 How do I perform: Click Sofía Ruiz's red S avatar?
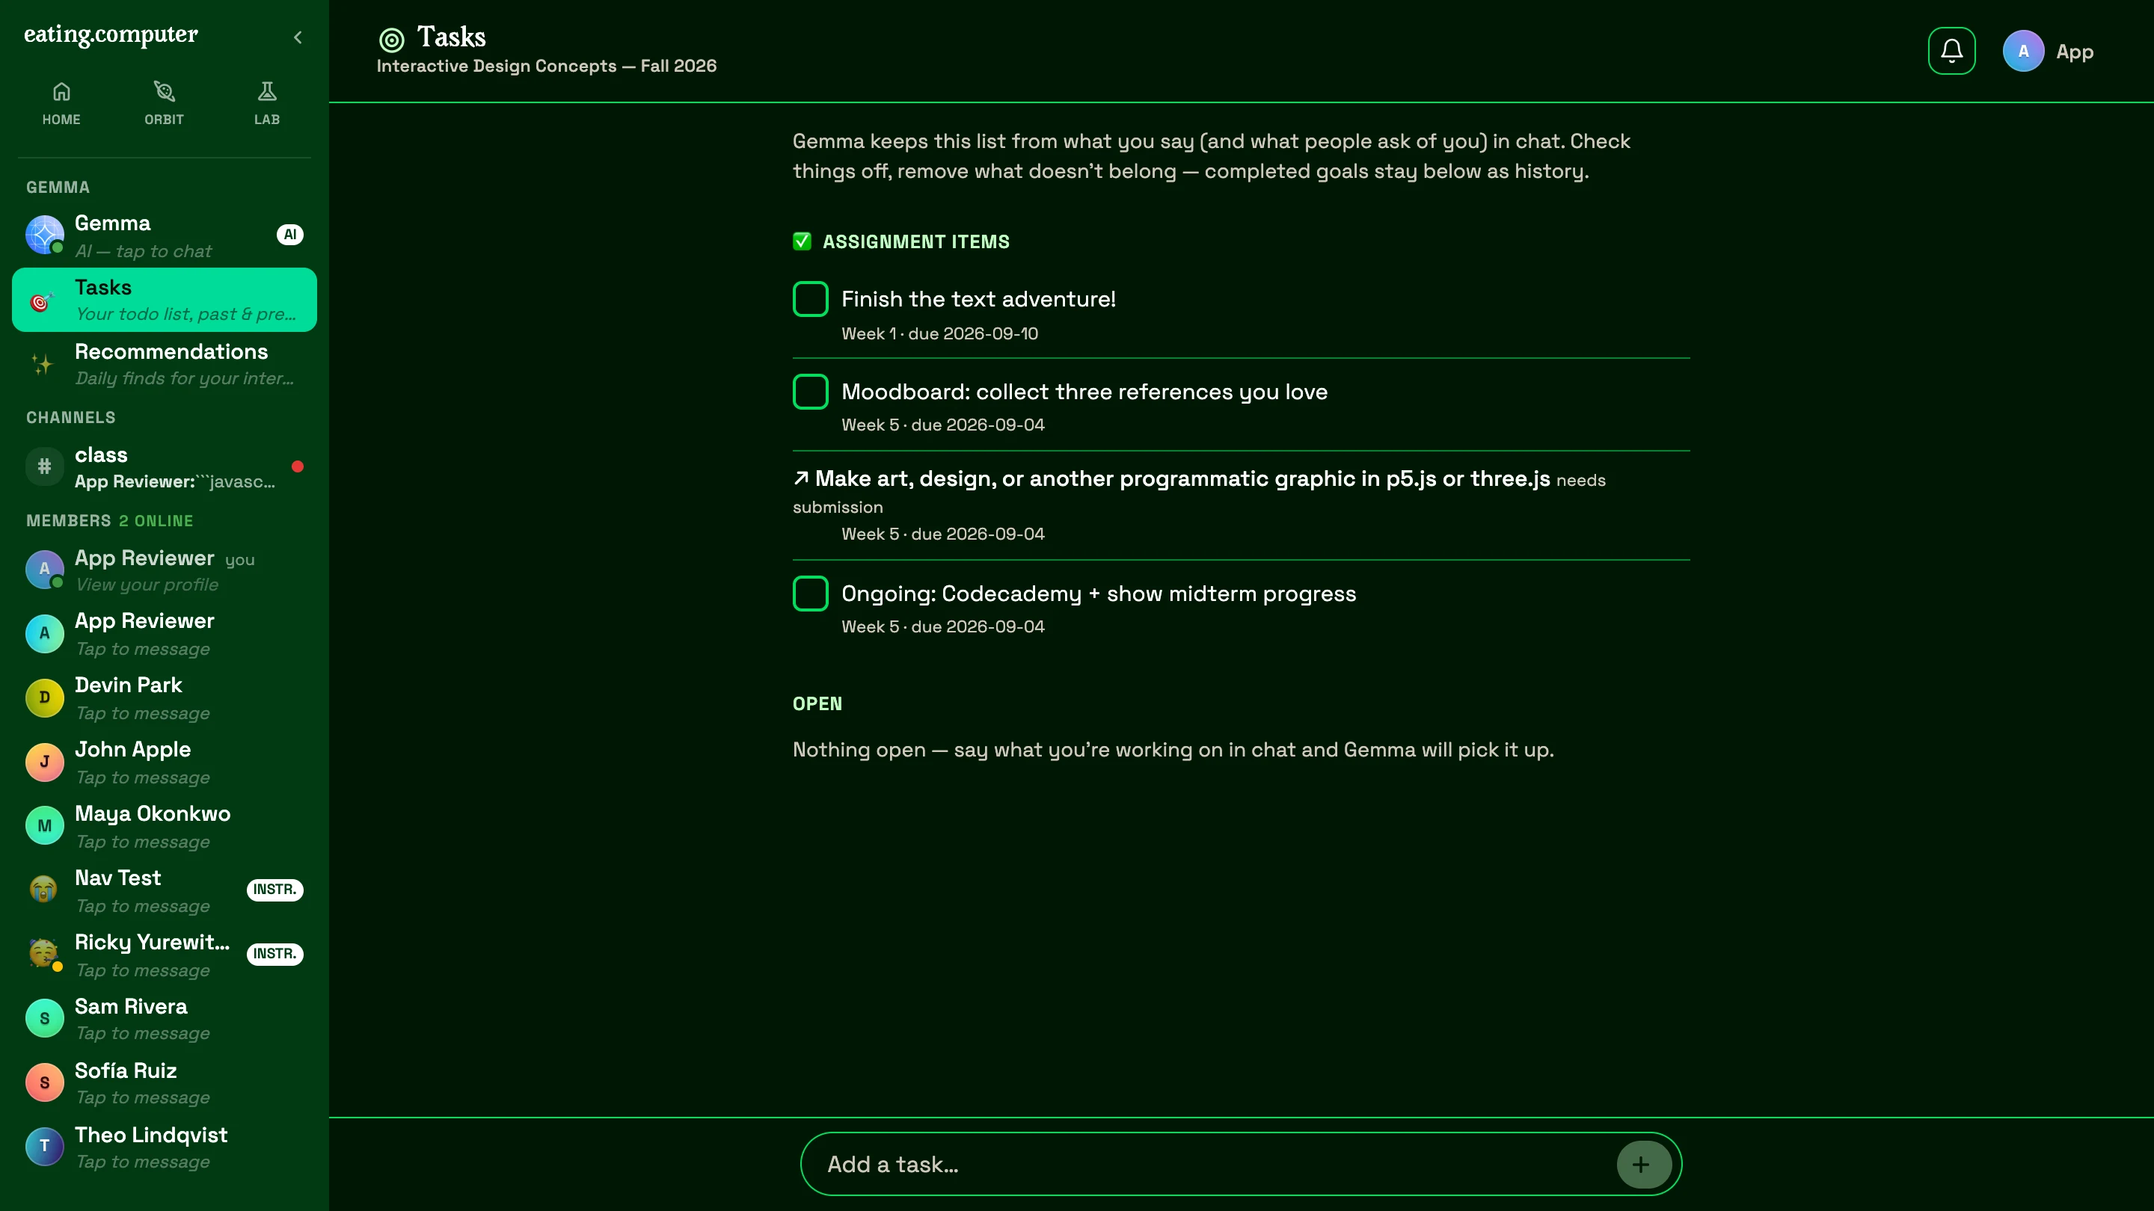(44, 1083)
